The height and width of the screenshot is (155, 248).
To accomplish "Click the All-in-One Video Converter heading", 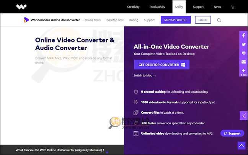I will coord(171,47).
